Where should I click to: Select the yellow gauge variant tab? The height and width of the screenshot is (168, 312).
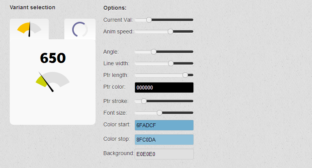[x=29, y=29]
